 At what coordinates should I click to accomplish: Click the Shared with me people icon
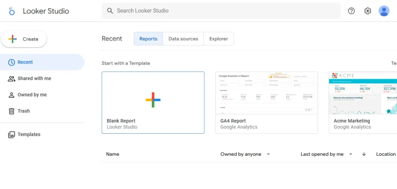(12, 78)
